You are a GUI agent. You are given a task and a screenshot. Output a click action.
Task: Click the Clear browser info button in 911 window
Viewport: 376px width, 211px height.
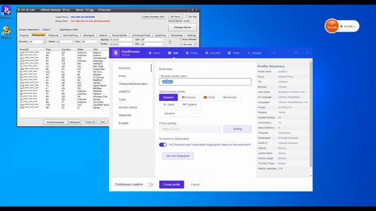pyautogui.click(x=153, y=17)
